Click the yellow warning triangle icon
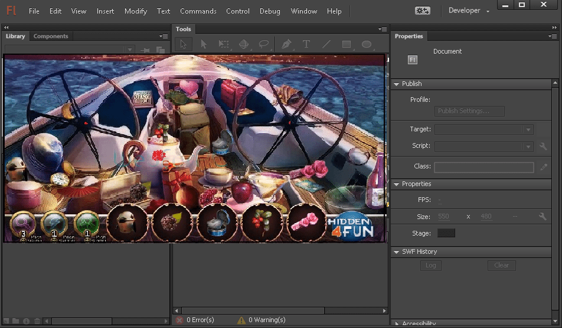 241,320
